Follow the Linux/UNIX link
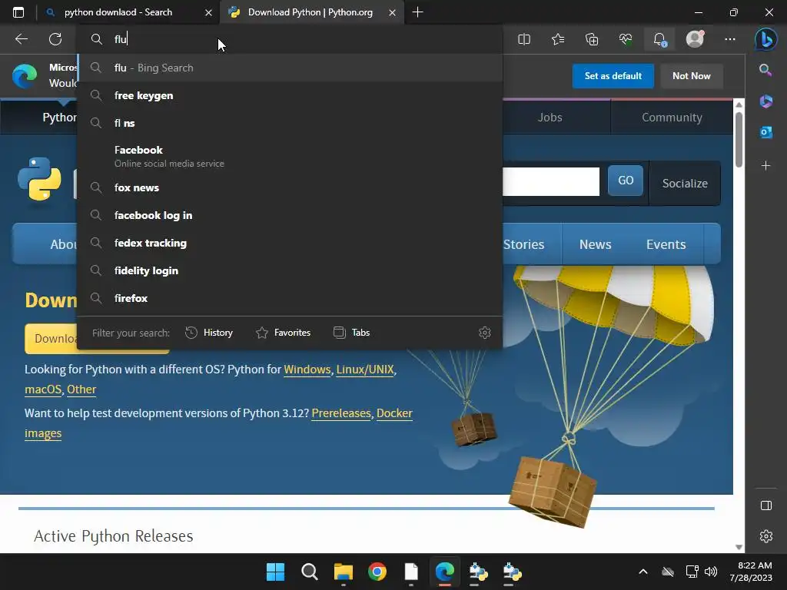 pyautogui.click(x=365, y=370)
